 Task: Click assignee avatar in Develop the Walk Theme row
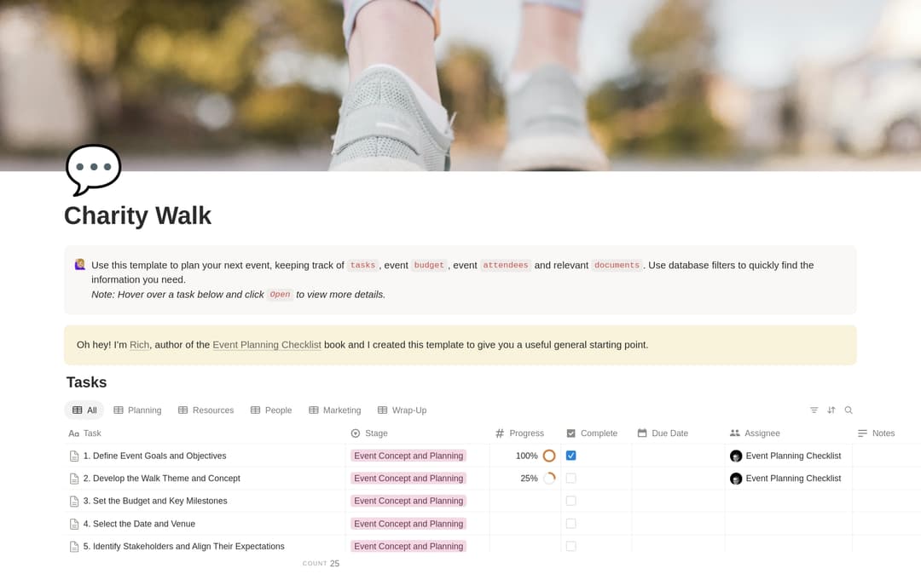[x=735, y=479]
